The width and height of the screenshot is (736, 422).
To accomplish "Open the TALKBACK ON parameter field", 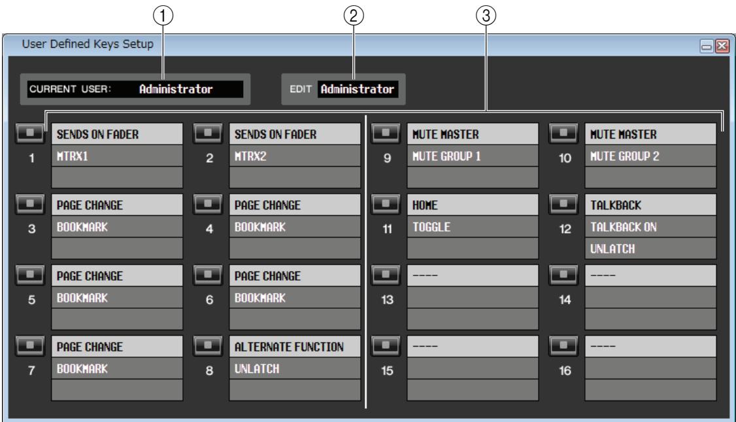I will tap(650, 227).
